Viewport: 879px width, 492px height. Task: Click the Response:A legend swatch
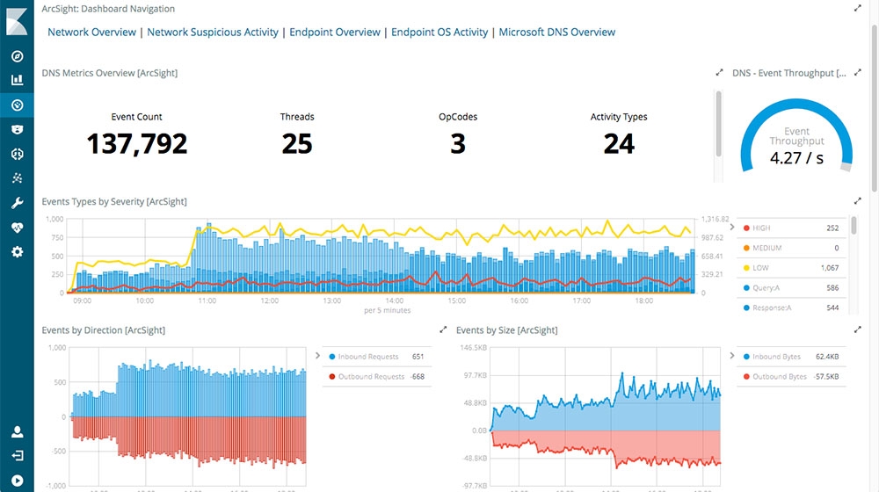(x=746, y=307)
